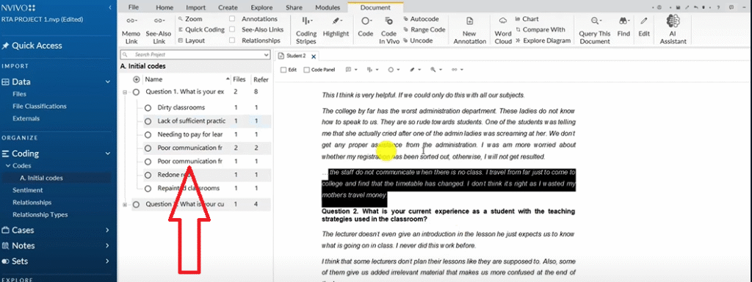Open the Zoom tool in ribbon
This screenshot has height=282, width=752.
(190, 19)
